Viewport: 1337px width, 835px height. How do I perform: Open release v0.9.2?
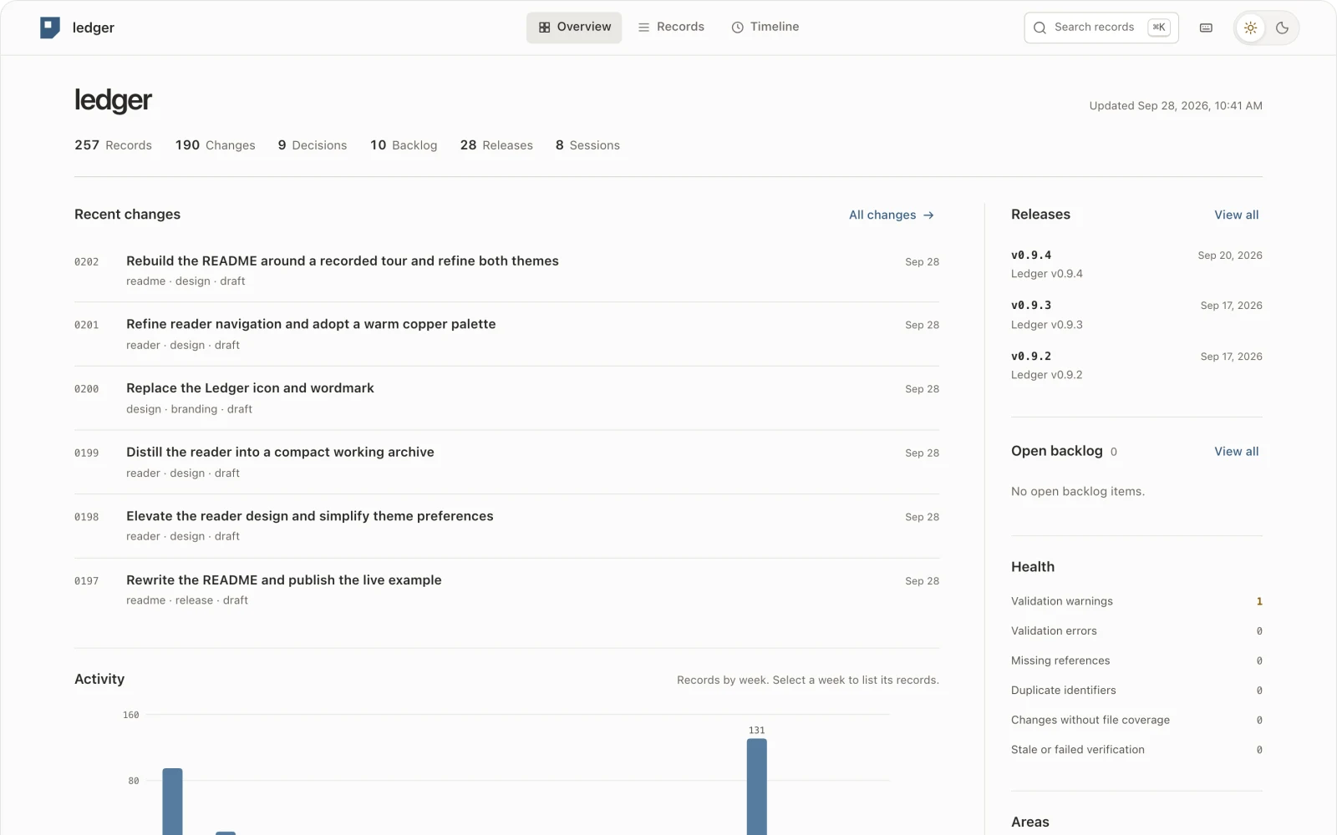click(1136, 365)
